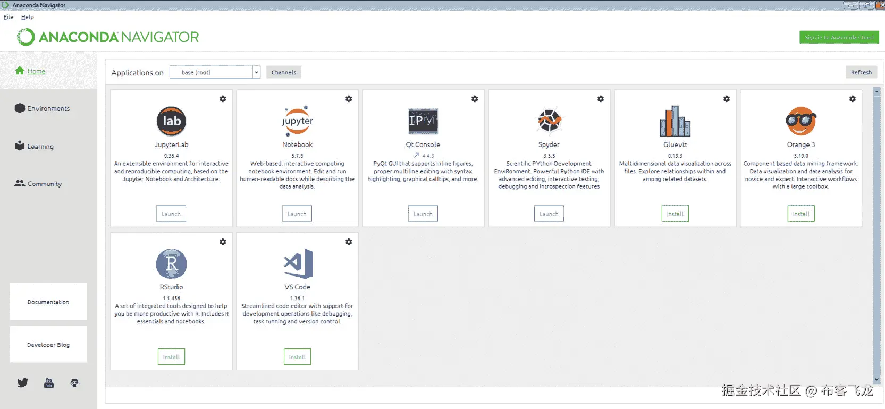Install Orange 3
Image resolution: width=885 pixels, height=409 pixels.
(x=801, y=214)
